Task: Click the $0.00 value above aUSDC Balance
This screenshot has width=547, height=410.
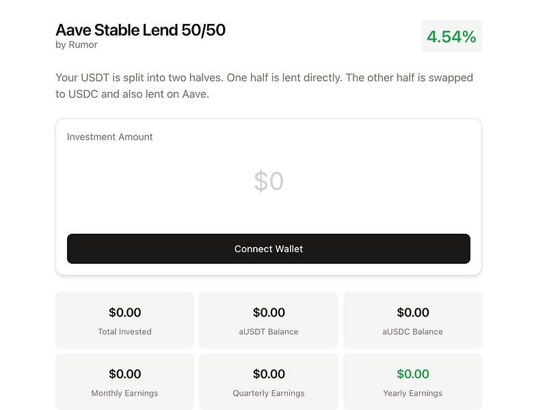Action: (412, 313)
